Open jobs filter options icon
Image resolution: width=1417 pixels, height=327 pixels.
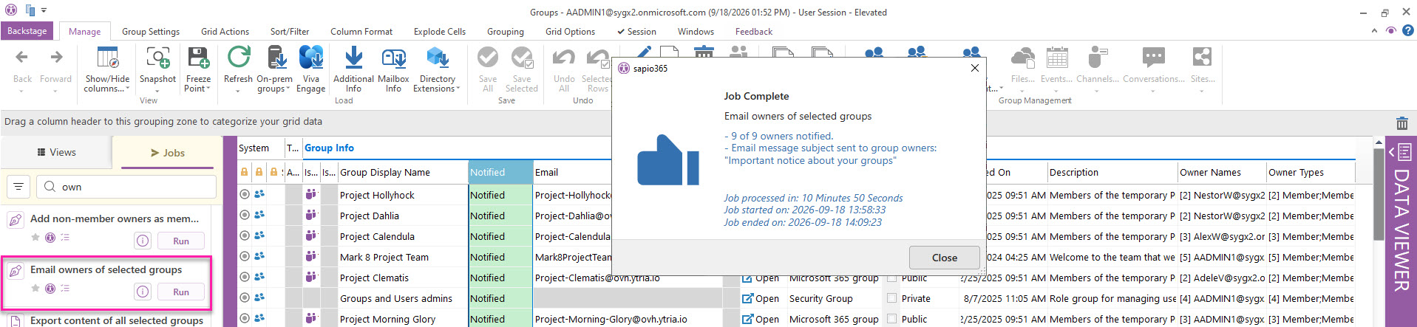click(18, 187)
